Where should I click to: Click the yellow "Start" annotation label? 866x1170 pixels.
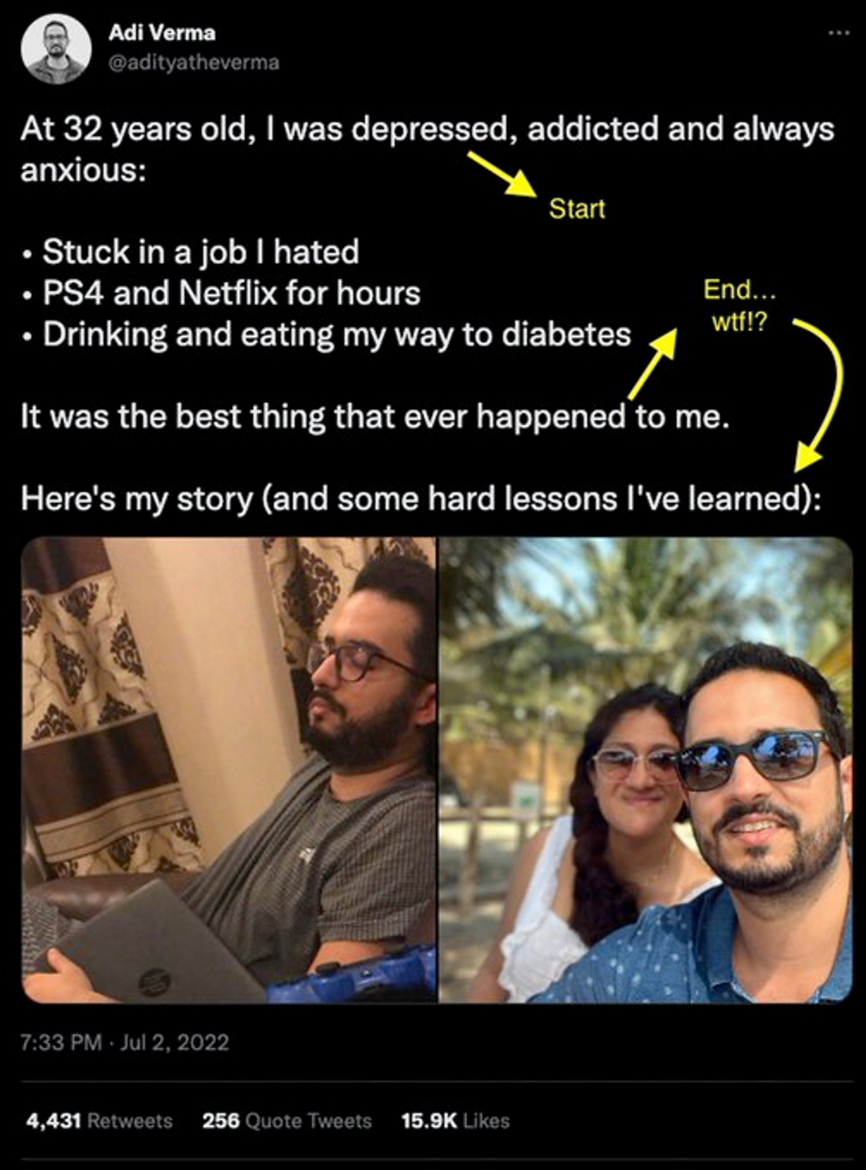coord(577,209)
